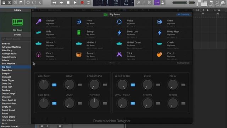Select the Crash cymbal pad icon

point(159,44)
